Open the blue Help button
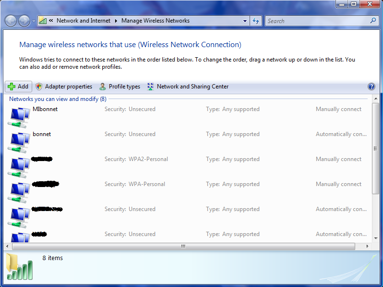 pos(371,87)
